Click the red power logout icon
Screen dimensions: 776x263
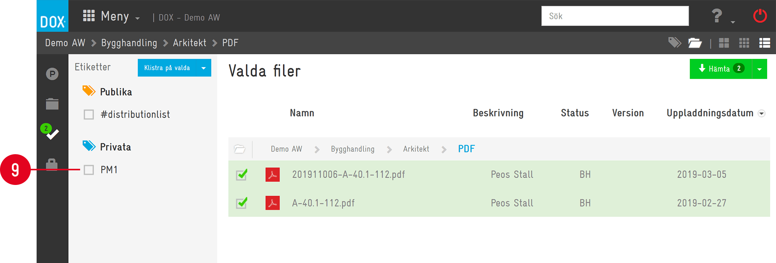tap(760, 16)
